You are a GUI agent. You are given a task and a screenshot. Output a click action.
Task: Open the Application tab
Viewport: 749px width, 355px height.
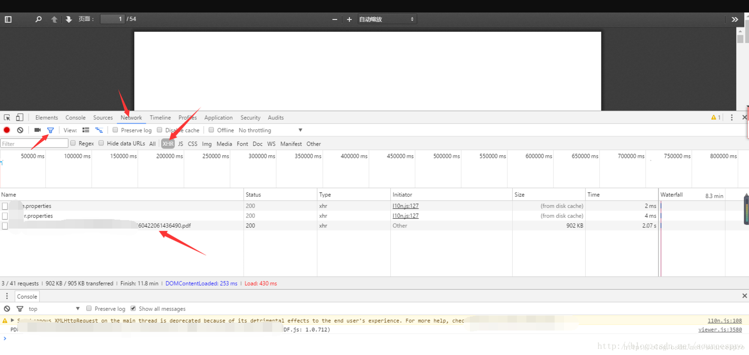coord(218,117)
